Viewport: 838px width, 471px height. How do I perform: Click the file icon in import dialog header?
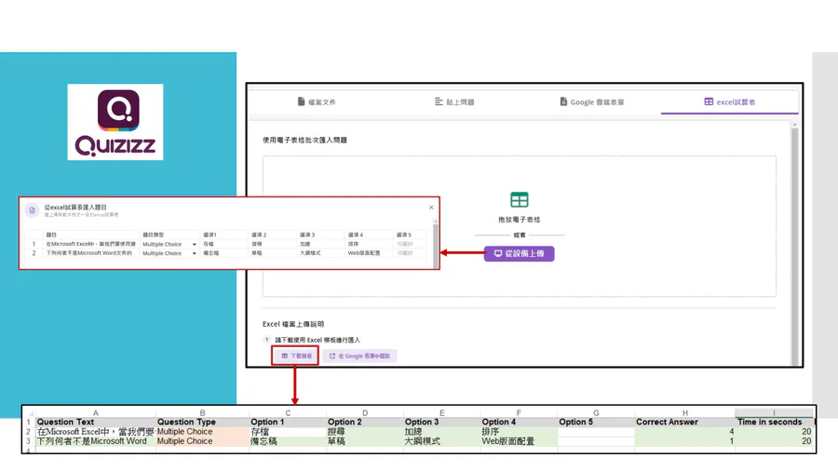(x=34, y=210)
